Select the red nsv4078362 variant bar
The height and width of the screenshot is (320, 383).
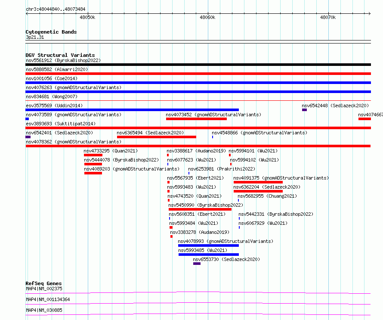[x=198, y=146]
